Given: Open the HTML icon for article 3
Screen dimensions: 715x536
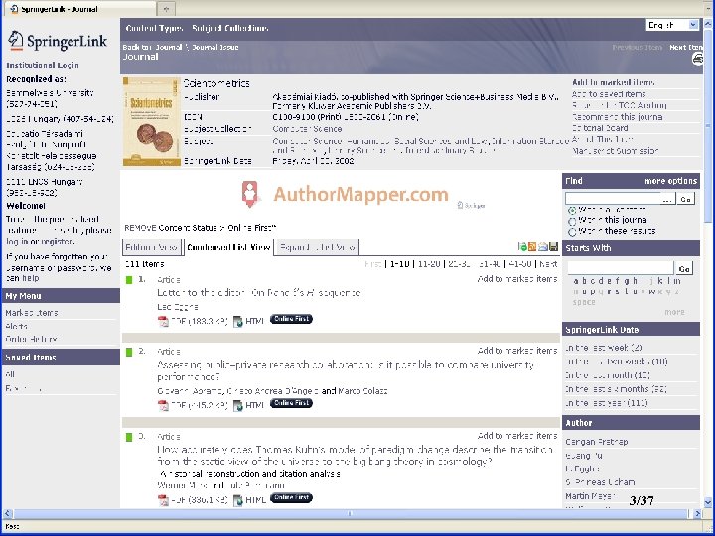Looking at the screenshot, I should click(238, 500).
